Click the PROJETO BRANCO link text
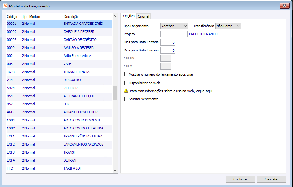293x187 pixels. [203, 34]
